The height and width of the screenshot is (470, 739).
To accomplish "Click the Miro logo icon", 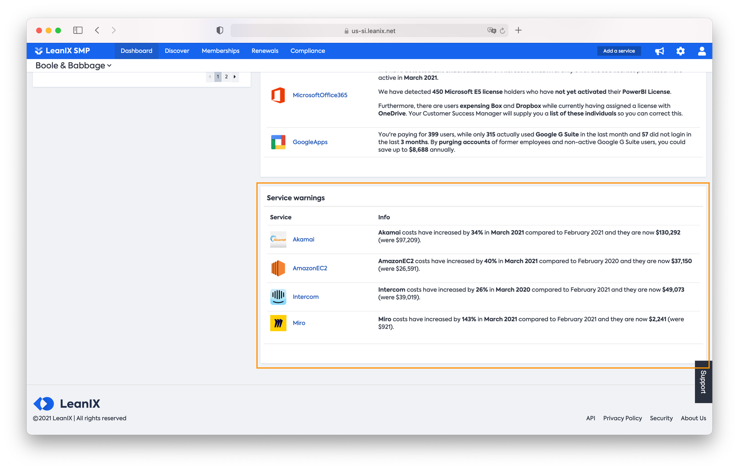I will (278, 323).
